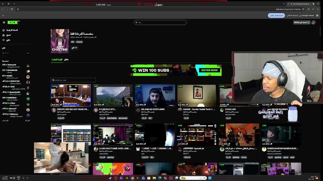Image resolution: width=323 pixels, height=181 pixels.
Task: Select the IRL tag
Action: click(x=73, y=42)
